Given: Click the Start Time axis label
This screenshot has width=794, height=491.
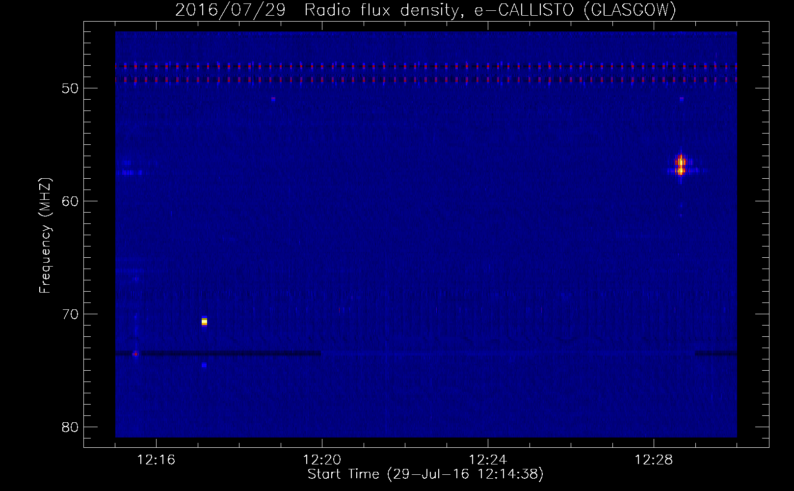Looking at the screenshot, I should pyautogui.click(x=425, y=474).
